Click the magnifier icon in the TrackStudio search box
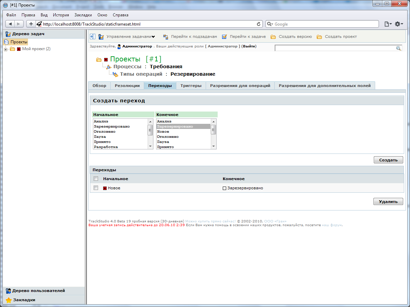The height and width of the screenshot is (307, 410). pyautogui.click(x=398, y=48)
